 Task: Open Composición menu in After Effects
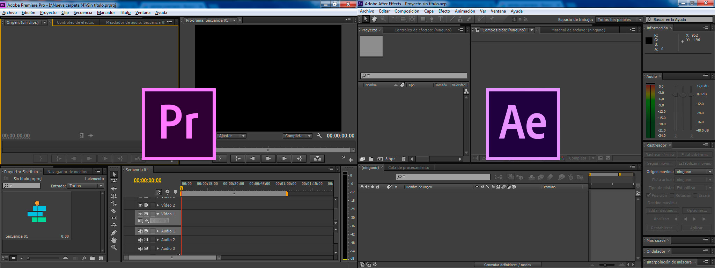coord(407,11)
